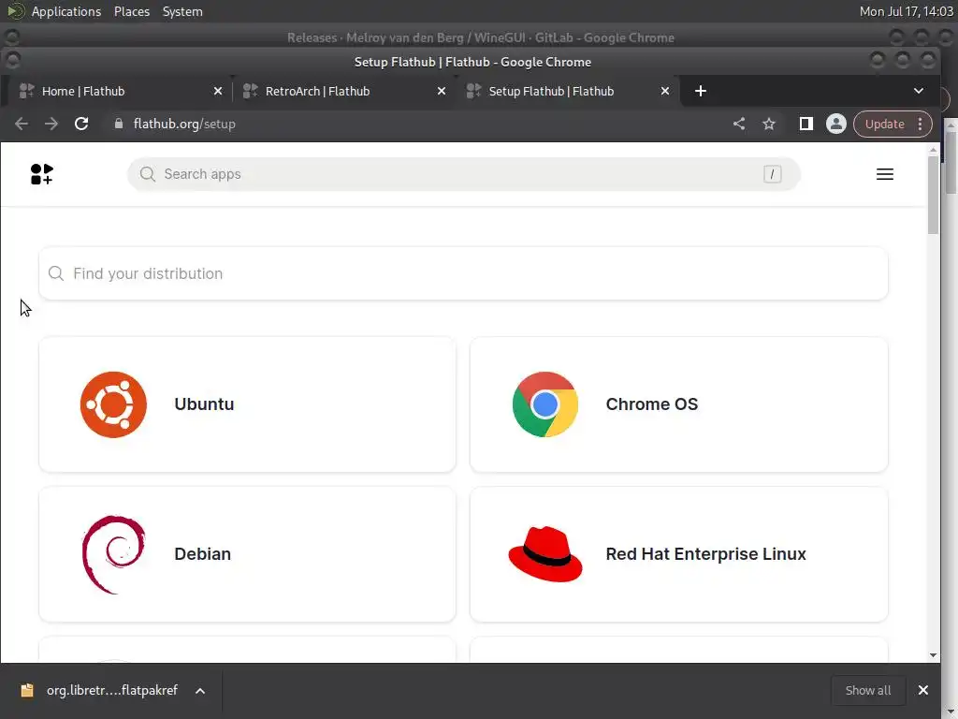
Task: Go back with the back arrow icon
Action: tap(22, 124)
